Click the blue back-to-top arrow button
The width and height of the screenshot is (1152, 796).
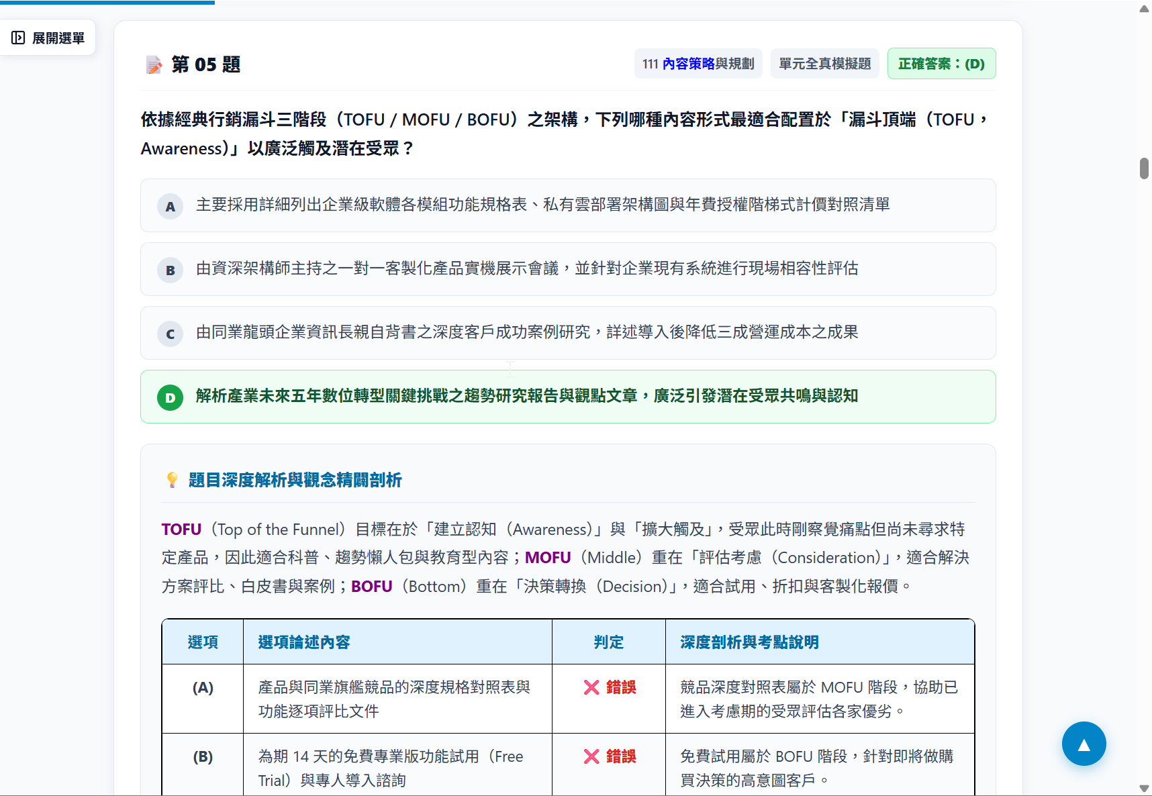click(x=1084, y=744)
